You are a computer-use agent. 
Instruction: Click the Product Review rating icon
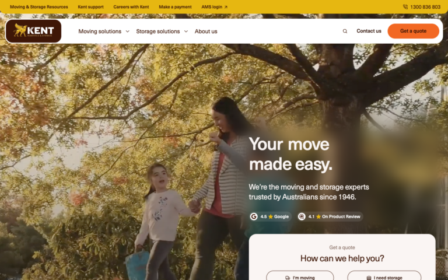click(x=302, y=216)
